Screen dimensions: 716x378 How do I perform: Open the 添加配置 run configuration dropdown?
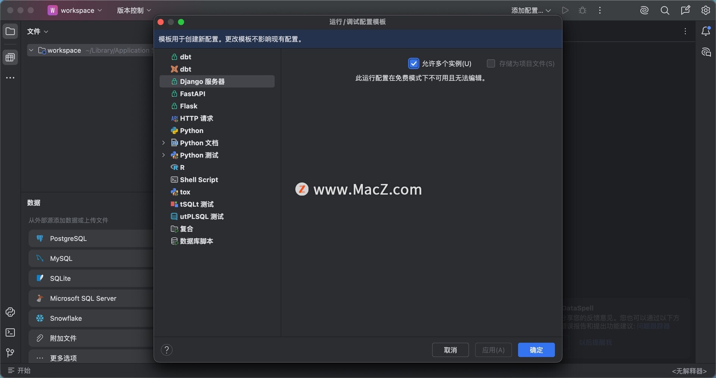tap(531, 10)
